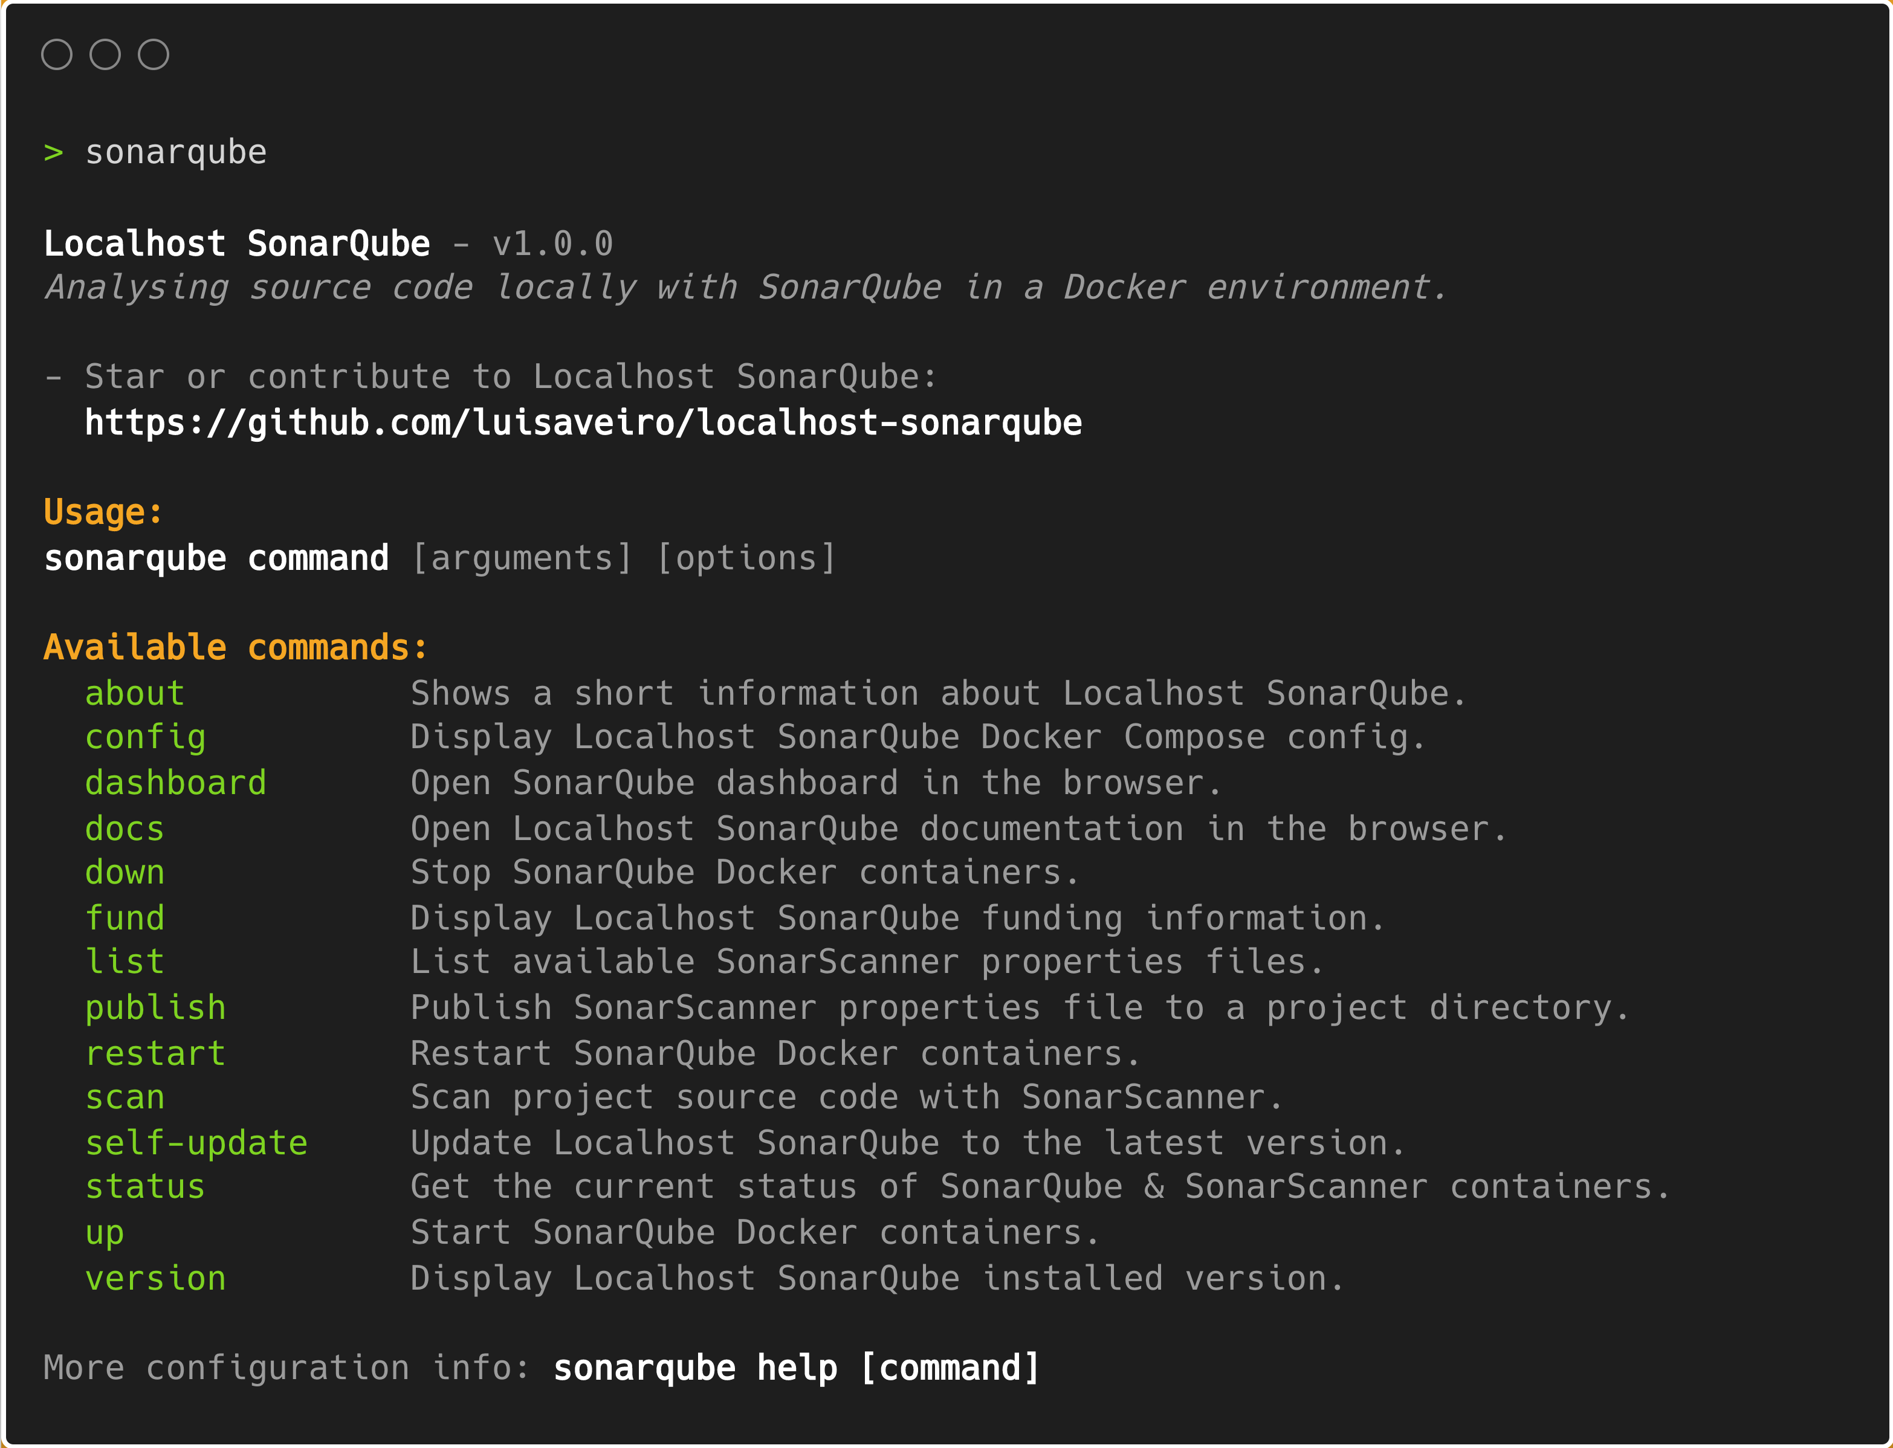Open the GitHub luisaveiro/localhost-sonarqube link

coord(584,422)
